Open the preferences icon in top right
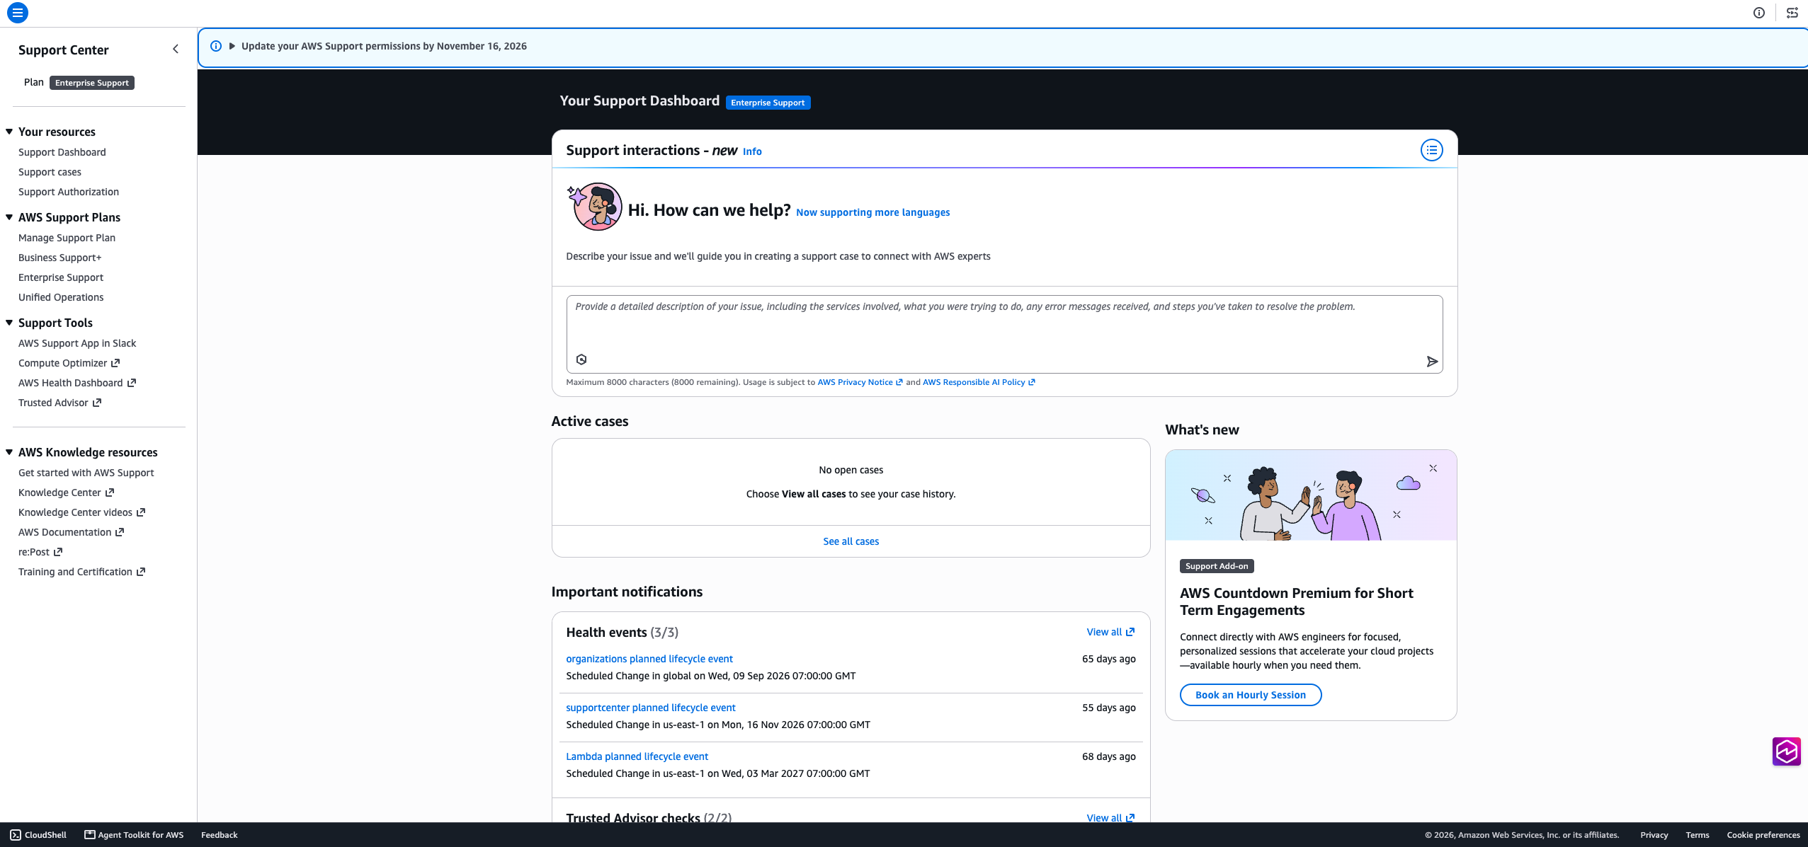1808x847 pixels. [x=1792, y=13]
